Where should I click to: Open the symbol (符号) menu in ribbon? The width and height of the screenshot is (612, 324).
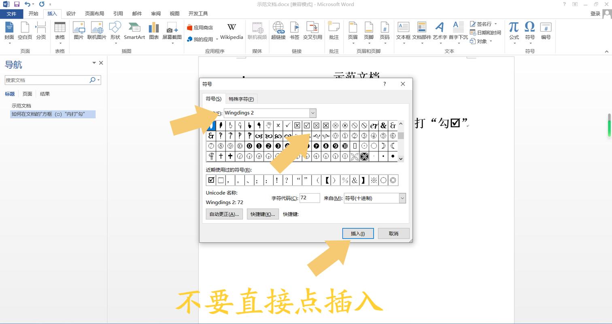tap(530, 32)
